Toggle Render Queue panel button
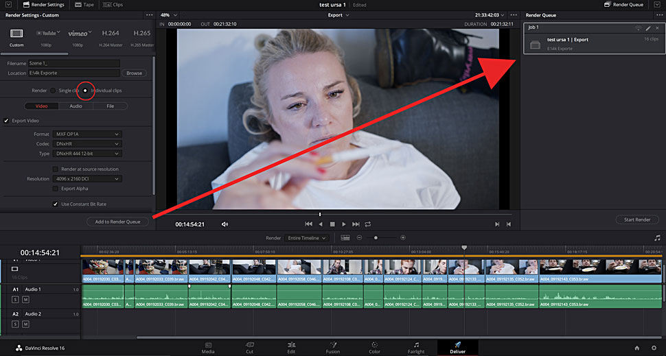 point(623,5)
